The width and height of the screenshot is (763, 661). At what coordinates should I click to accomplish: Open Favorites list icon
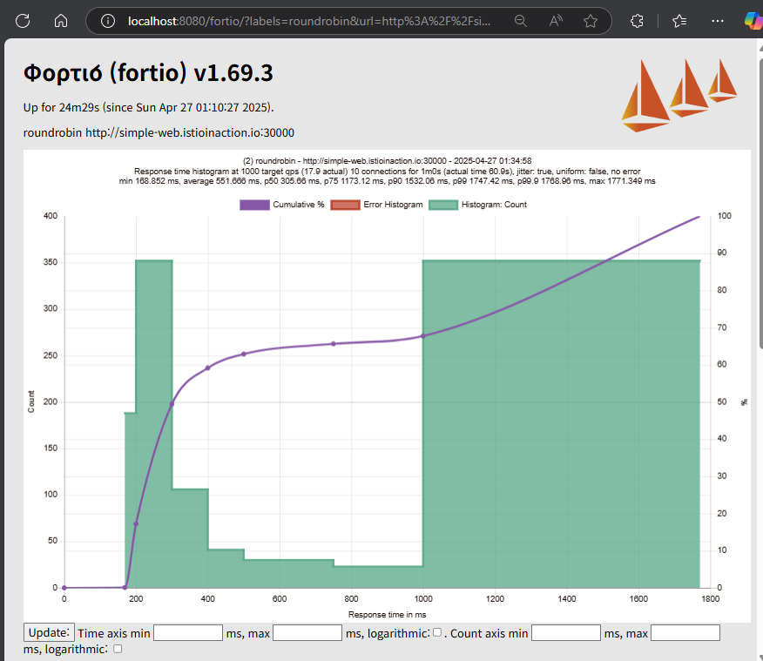click(x=679, y=21)
